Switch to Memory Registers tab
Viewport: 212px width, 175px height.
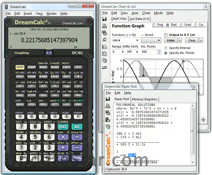pyautogui.click(x=145, y=99)
